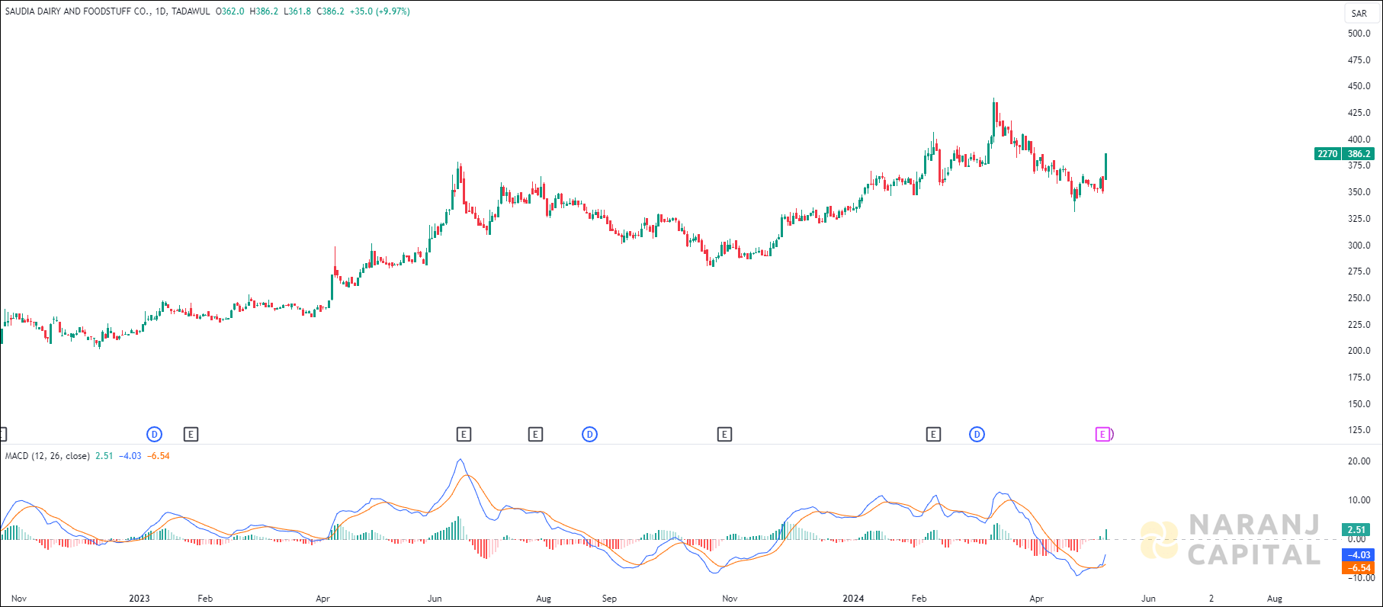Click the 2023 year label on time axis

[x=140, y=599]
